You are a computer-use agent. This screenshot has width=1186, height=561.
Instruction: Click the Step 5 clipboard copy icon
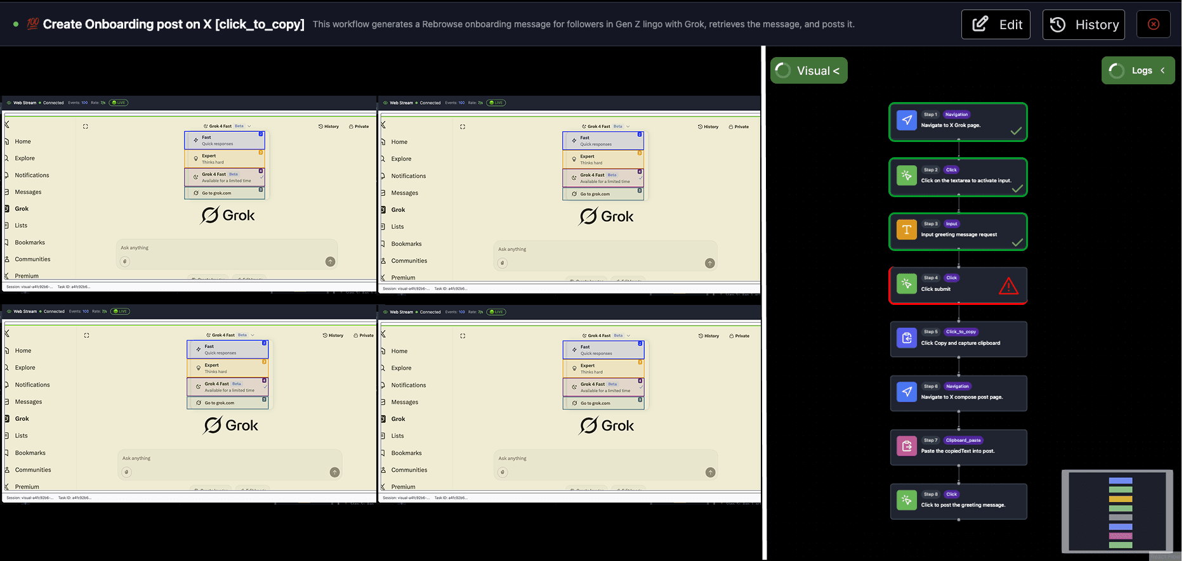click(907, 338)
